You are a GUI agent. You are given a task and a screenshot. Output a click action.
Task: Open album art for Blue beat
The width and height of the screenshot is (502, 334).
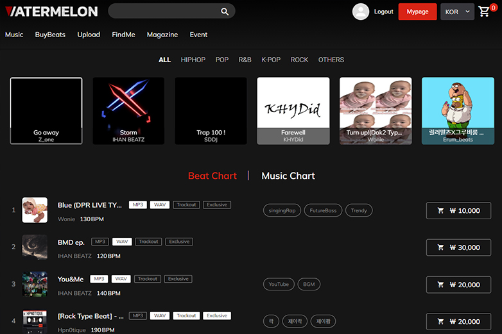[35, 210]
